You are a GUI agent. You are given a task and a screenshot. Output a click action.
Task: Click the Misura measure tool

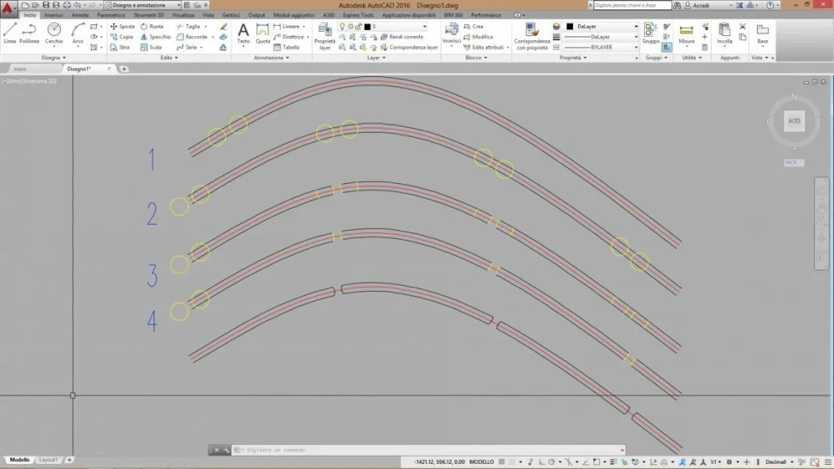tap(687, 33)
